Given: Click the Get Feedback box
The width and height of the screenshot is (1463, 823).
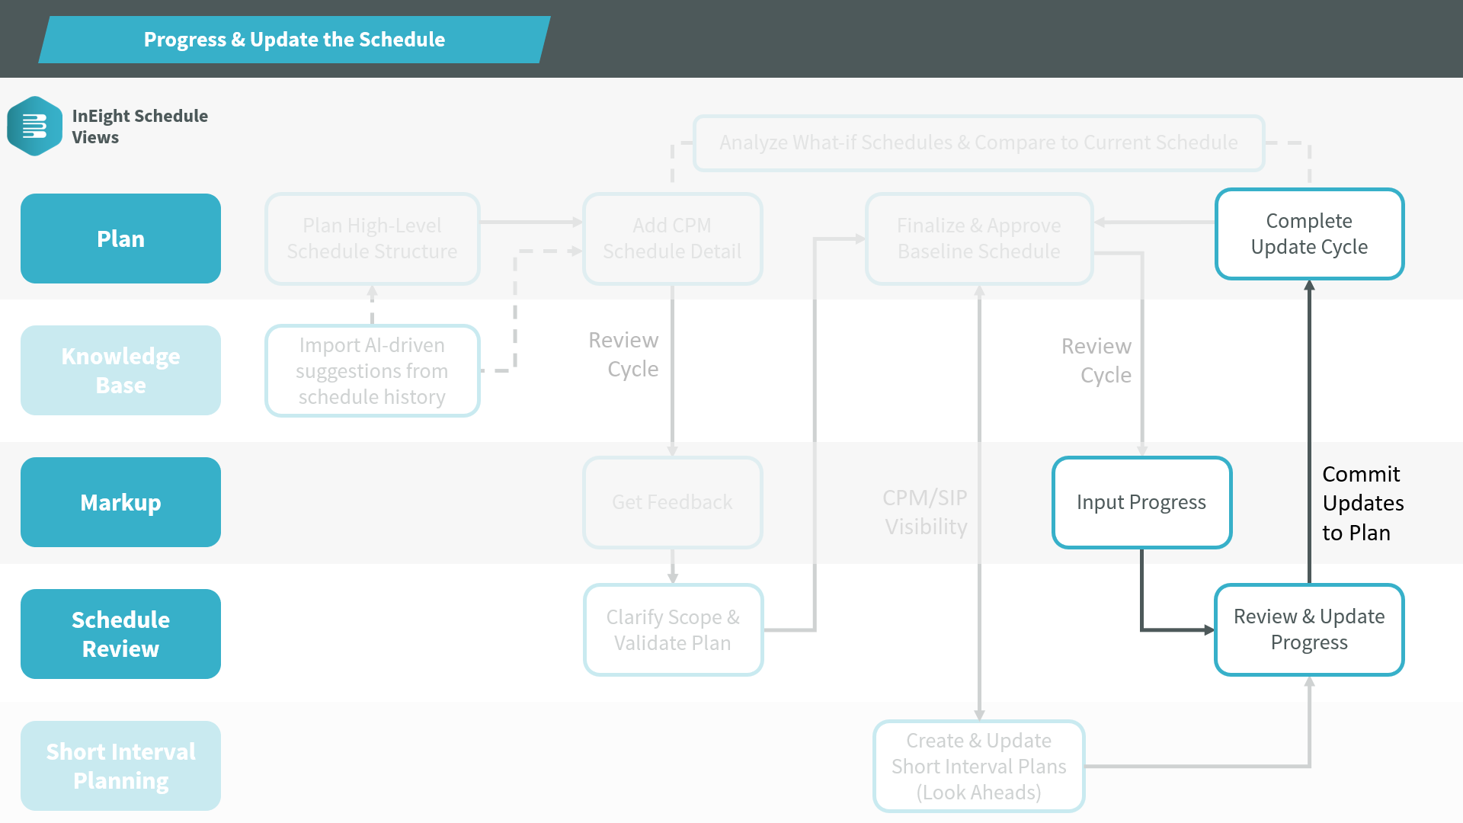Looking at the screenshot, I should (672, 502).
